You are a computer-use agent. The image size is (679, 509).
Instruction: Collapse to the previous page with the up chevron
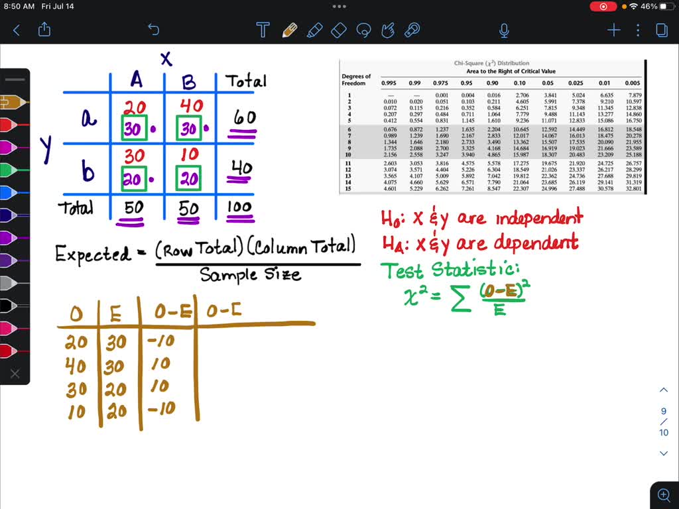[x=664, y=390]
